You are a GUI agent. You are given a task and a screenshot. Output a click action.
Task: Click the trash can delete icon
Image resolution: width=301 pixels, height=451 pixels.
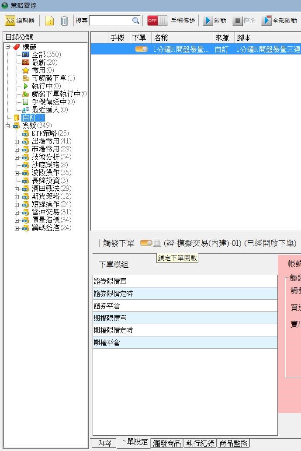[x=64, y=21]
